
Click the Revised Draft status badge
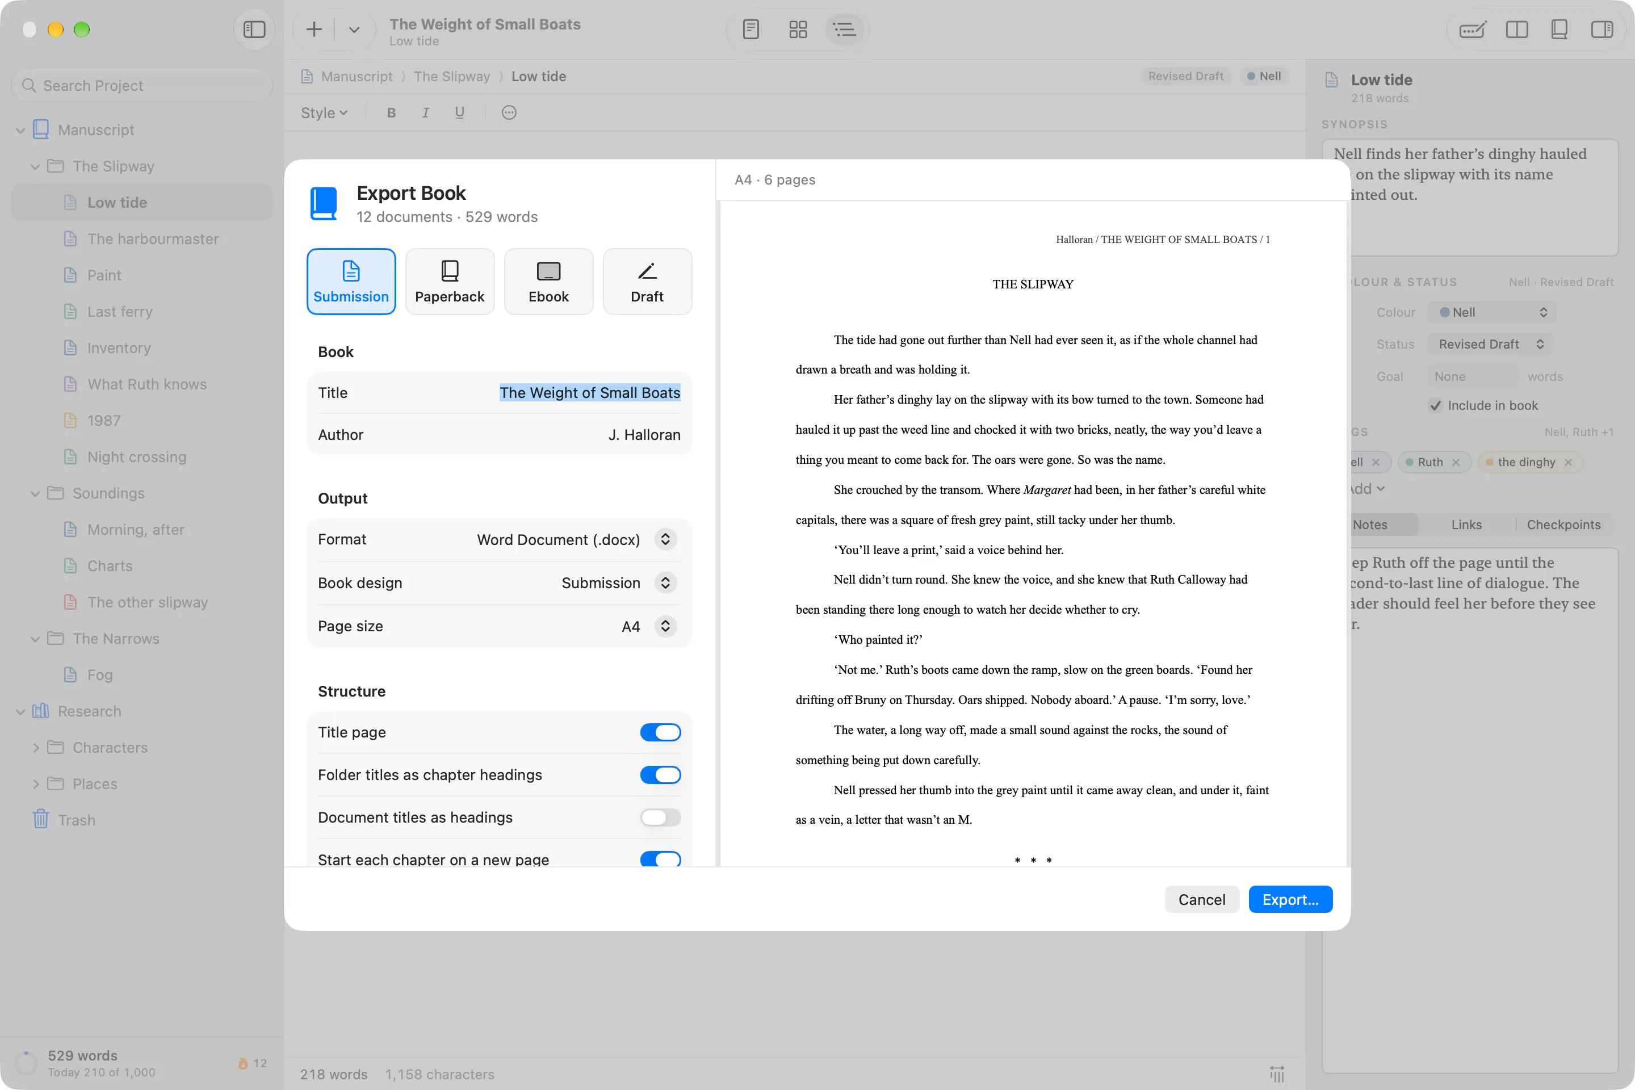[1186, 77]
